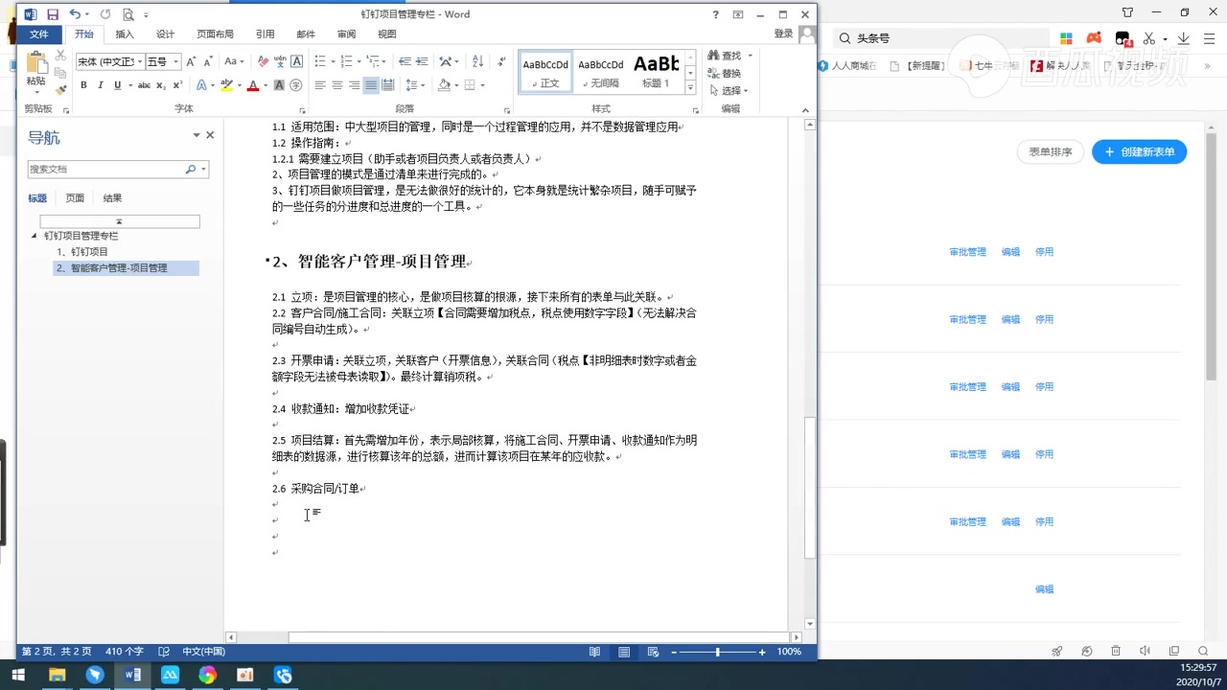
Task: Switch to the 页面 tab in the navigation pane
Action: click(x=75, y=198)
